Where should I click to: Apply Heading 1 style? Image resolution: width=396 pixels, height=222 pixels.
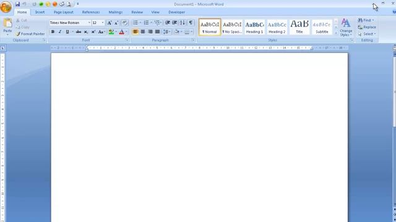click(254, 27)
